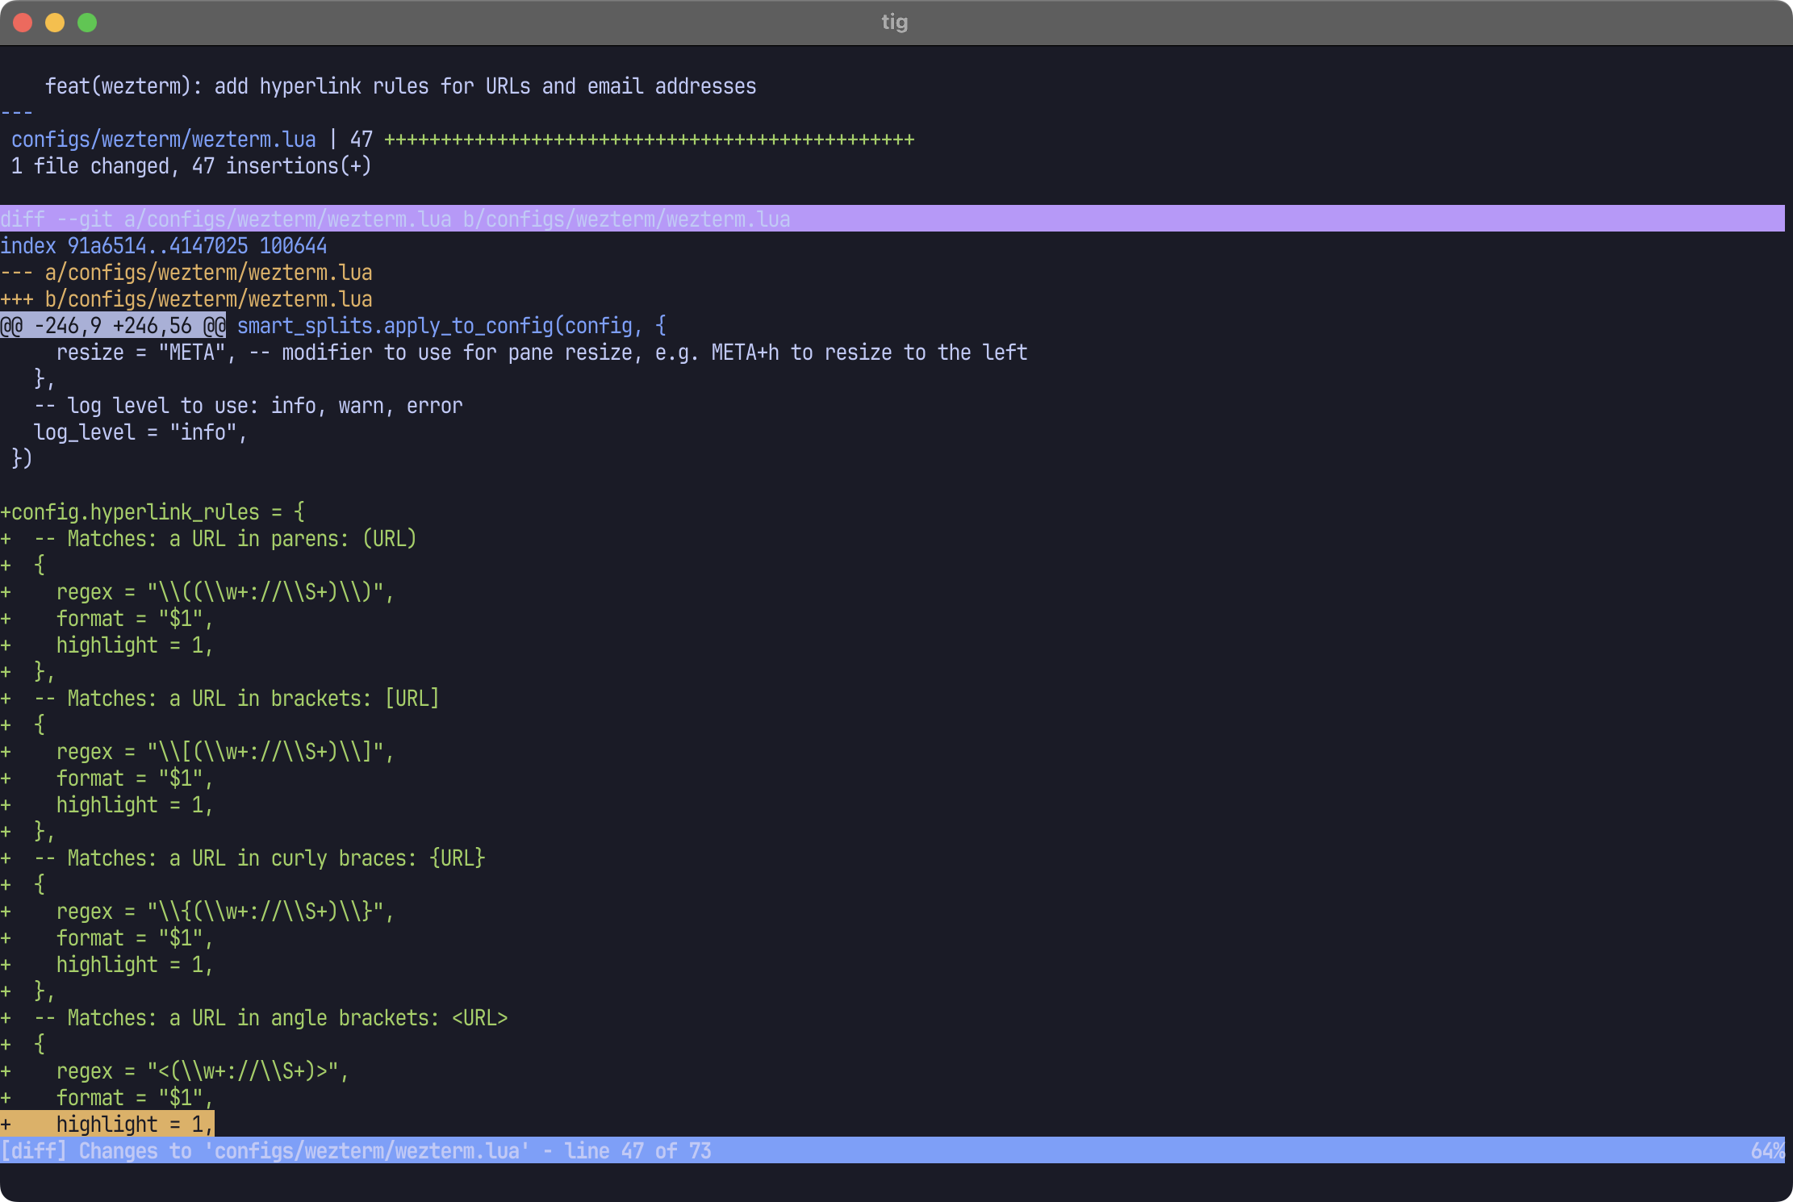Click the angle bracket regex line '<(\\w+://\\S+)>'
The width and height of the screenshot is (1793, 1202).
(x=174, y=1071)
